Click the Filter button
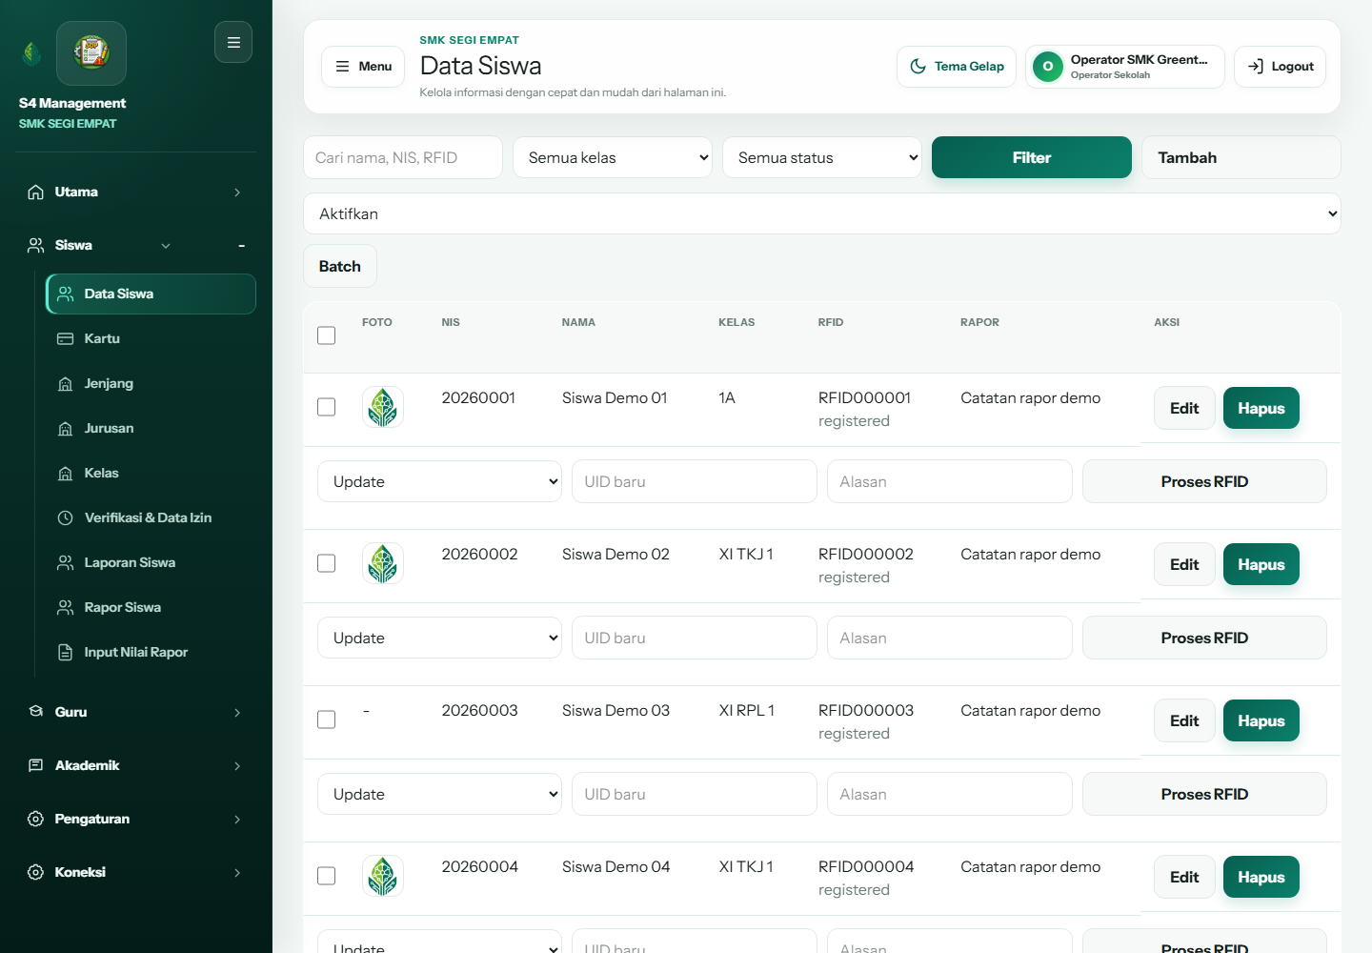 tap(1032, 157)
